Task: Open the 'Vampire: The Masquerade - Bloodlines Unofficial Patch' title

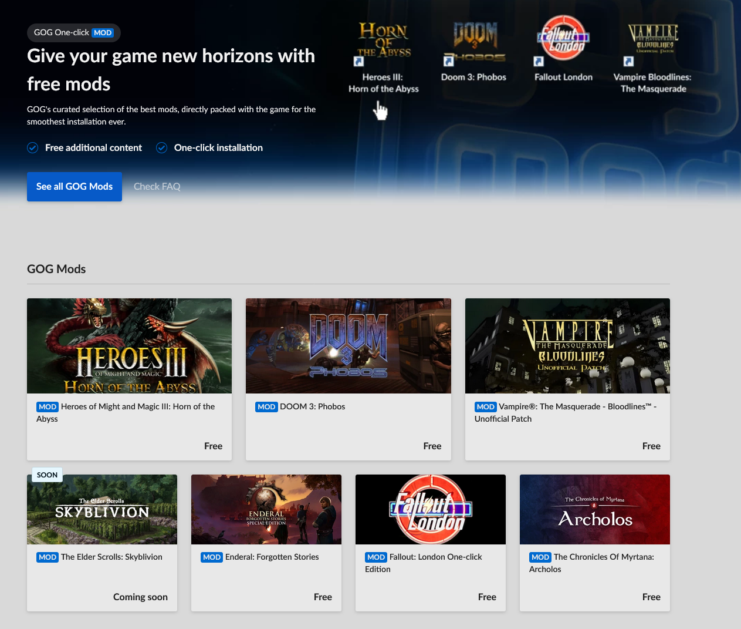Action: pyautogui.click(x=566, y=413)
